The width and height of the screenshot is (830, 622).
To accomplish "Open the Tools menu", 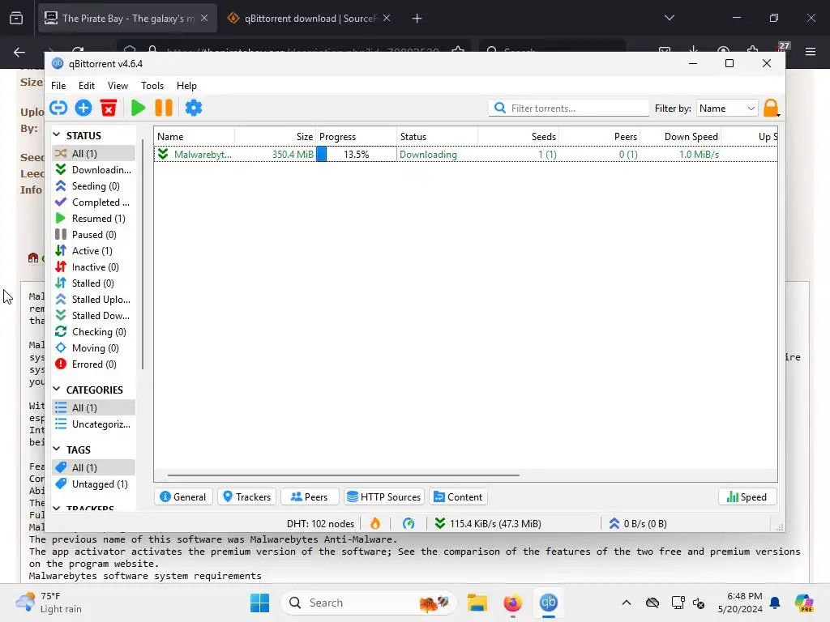I will (152, 86).
